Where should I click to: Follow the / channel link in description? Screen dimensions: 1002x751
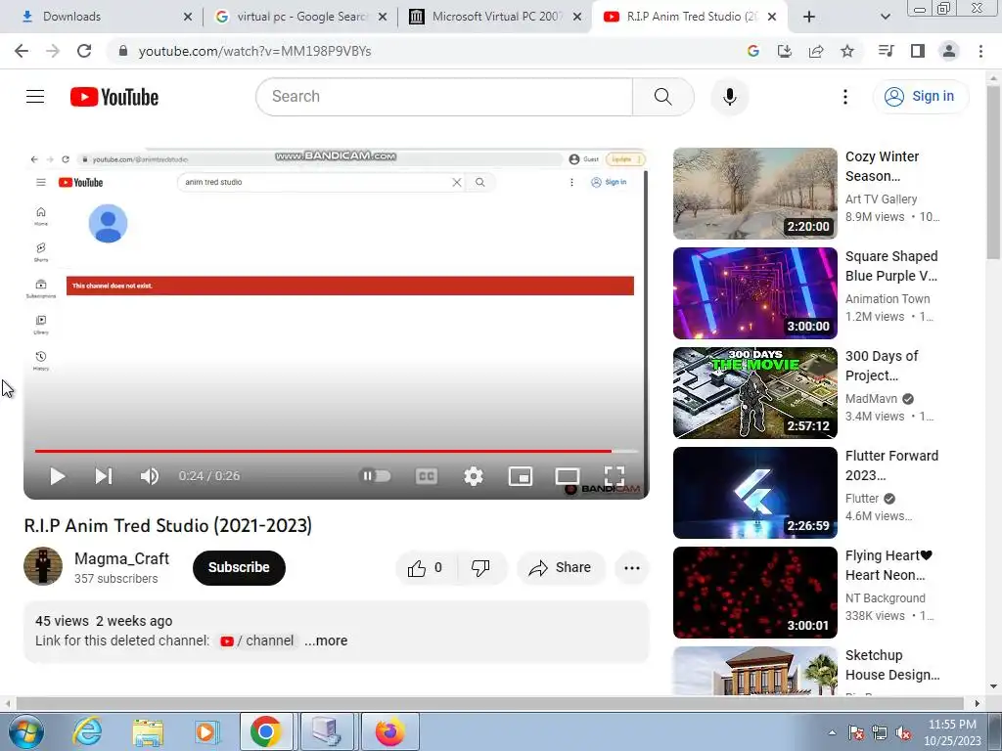click(256, 641)
